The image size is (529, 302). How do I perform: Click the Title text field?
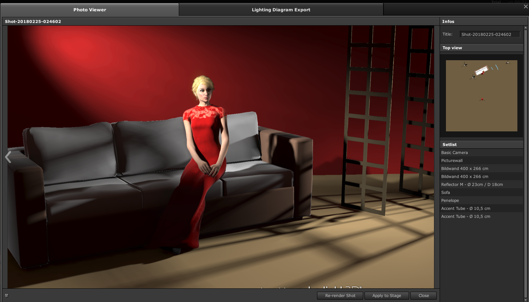pyautogui.click(x=489, y=34)
